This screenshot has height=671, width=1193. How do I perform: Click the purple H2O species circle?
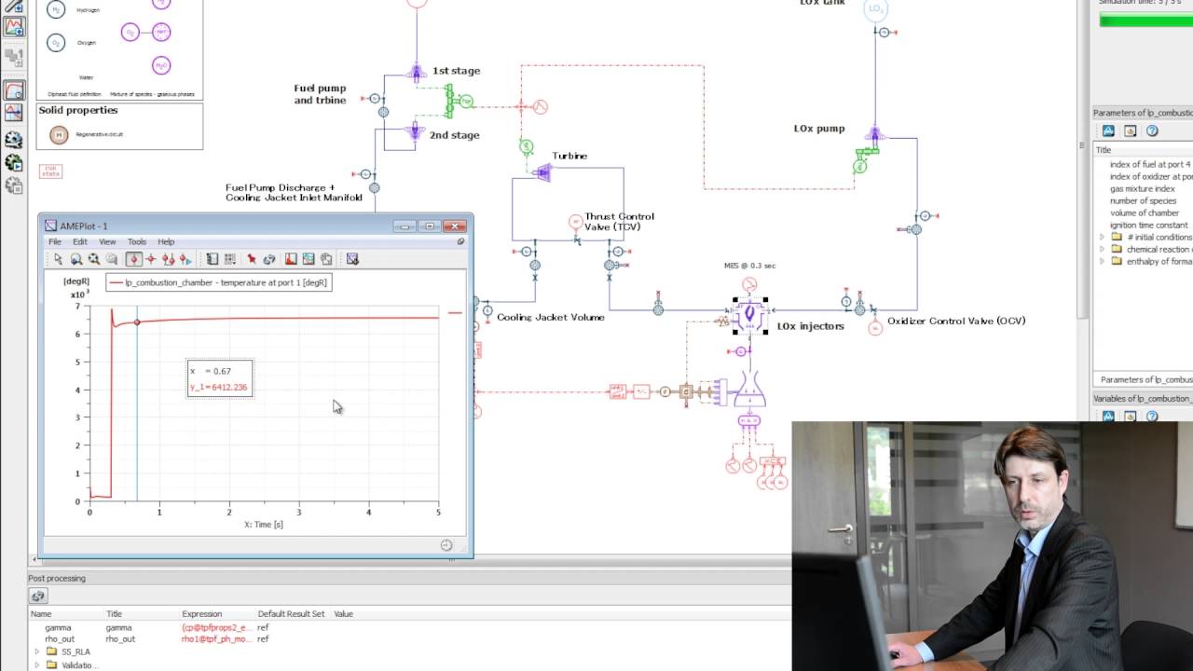tap(161, 65)
